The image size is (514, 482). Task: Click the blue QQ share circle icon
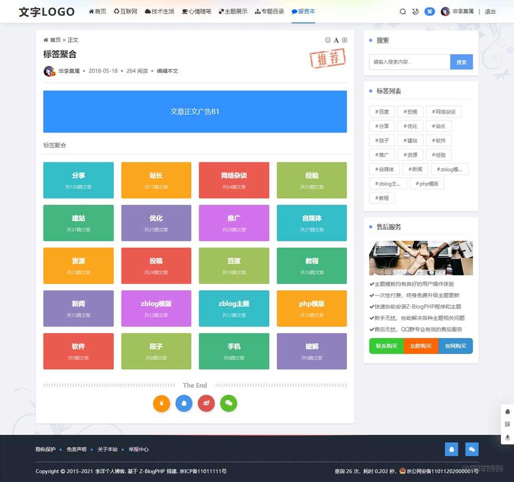(184, 403)
